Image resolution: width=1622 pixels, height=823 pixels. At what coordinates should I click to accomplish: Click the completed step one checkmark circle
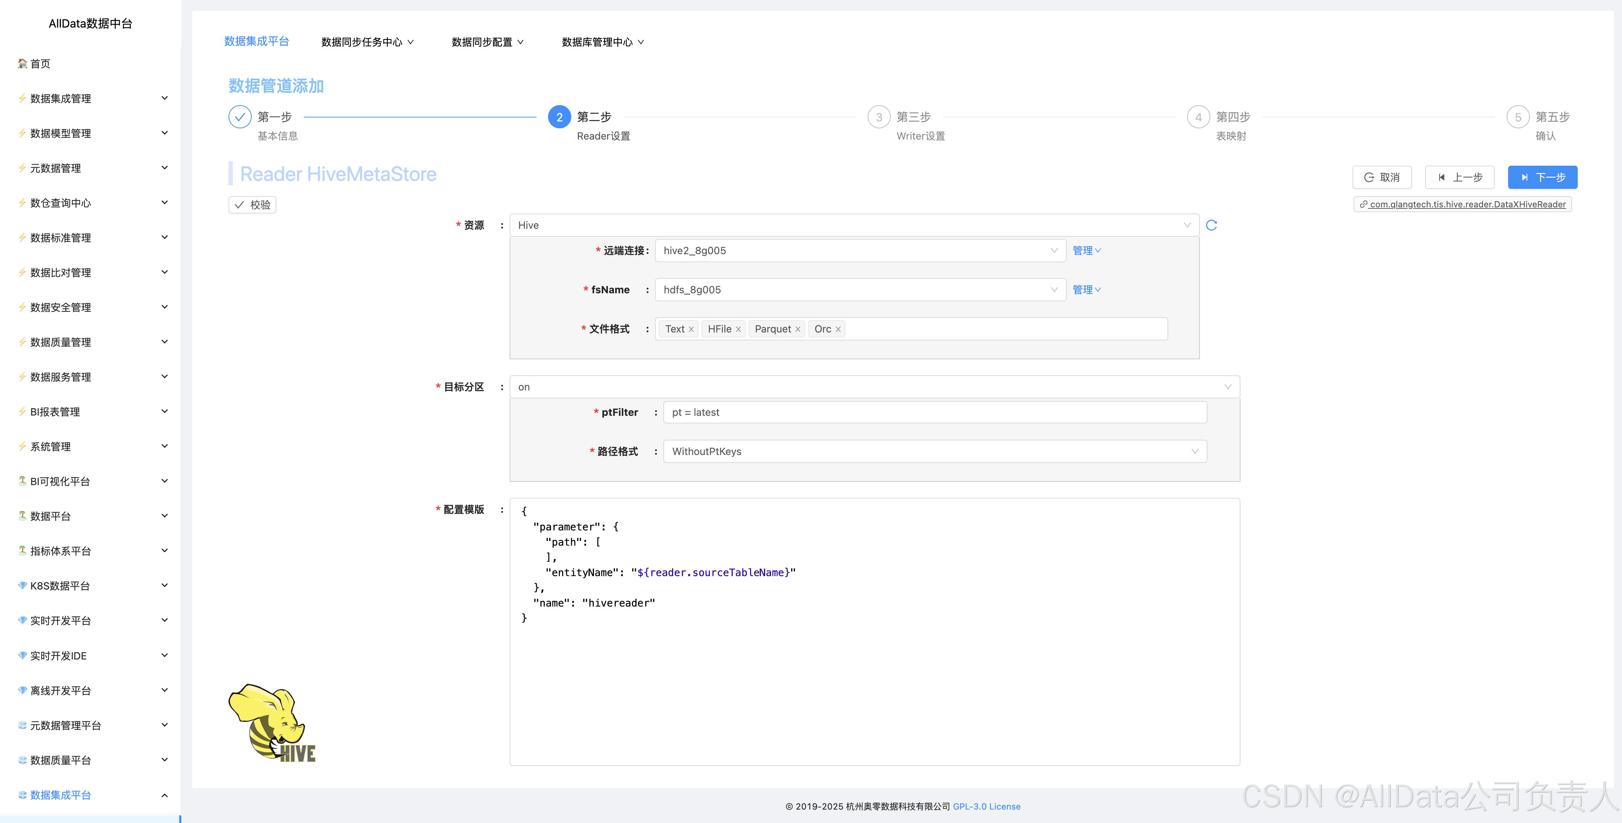pyautogui.click(x=240, y=117)
